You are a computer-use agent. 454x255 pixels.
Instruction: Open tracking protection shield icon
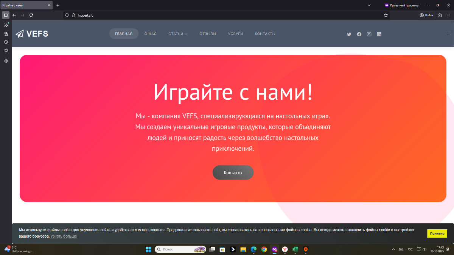pos(67,15)
